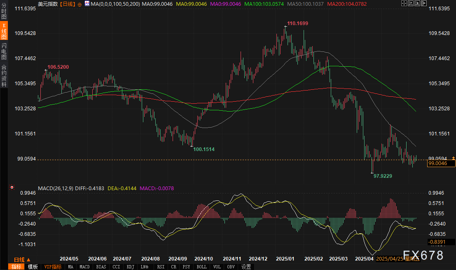
Task: Open the 合约资料 side tab
Action: click(4, 76)
